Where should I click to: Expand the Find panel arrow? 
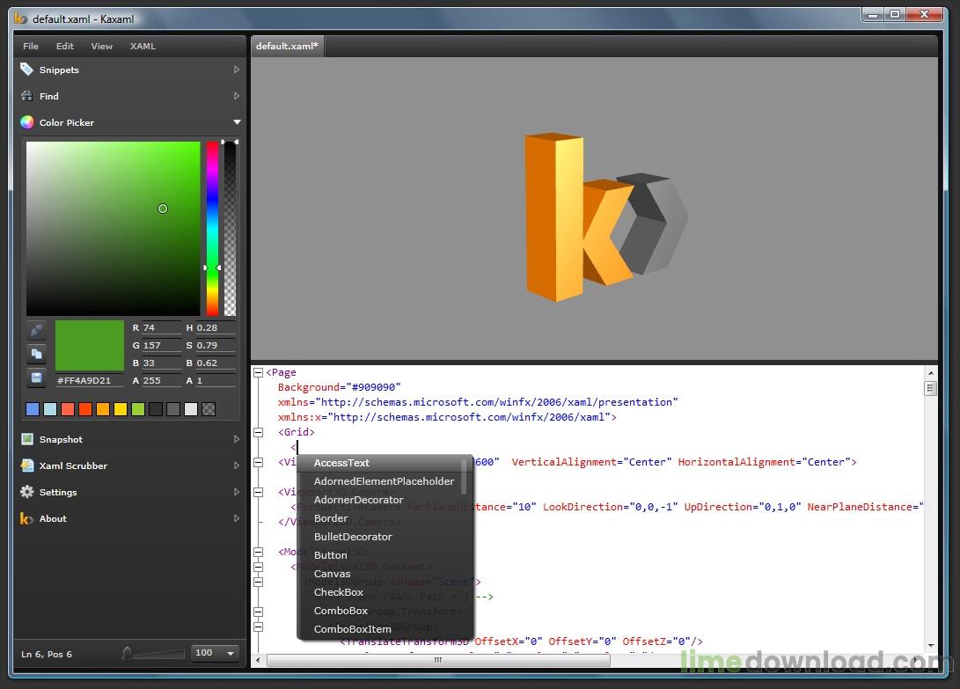[237, 96]
